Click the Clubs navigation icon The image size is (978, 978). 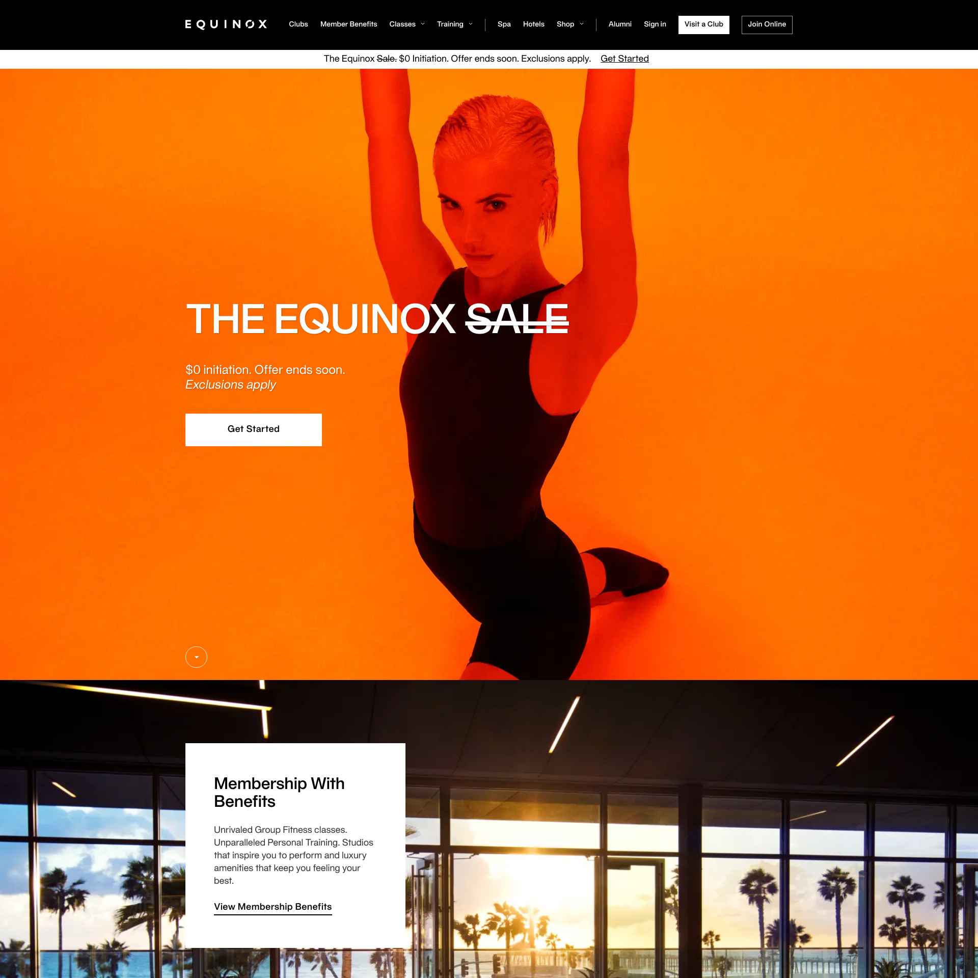(299, 24)
